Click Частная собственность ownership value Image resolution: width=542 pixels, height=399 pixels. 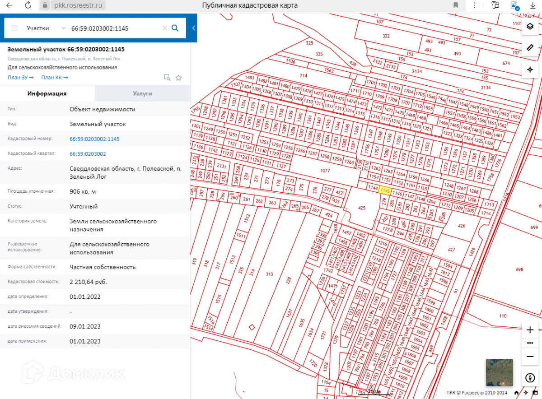[103, 267]
